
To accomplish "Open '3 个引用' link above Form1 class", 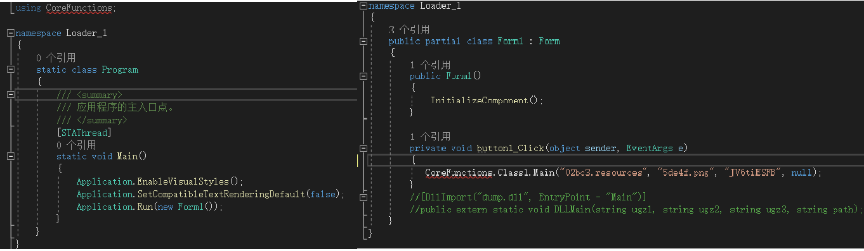I will click(409, 30).
